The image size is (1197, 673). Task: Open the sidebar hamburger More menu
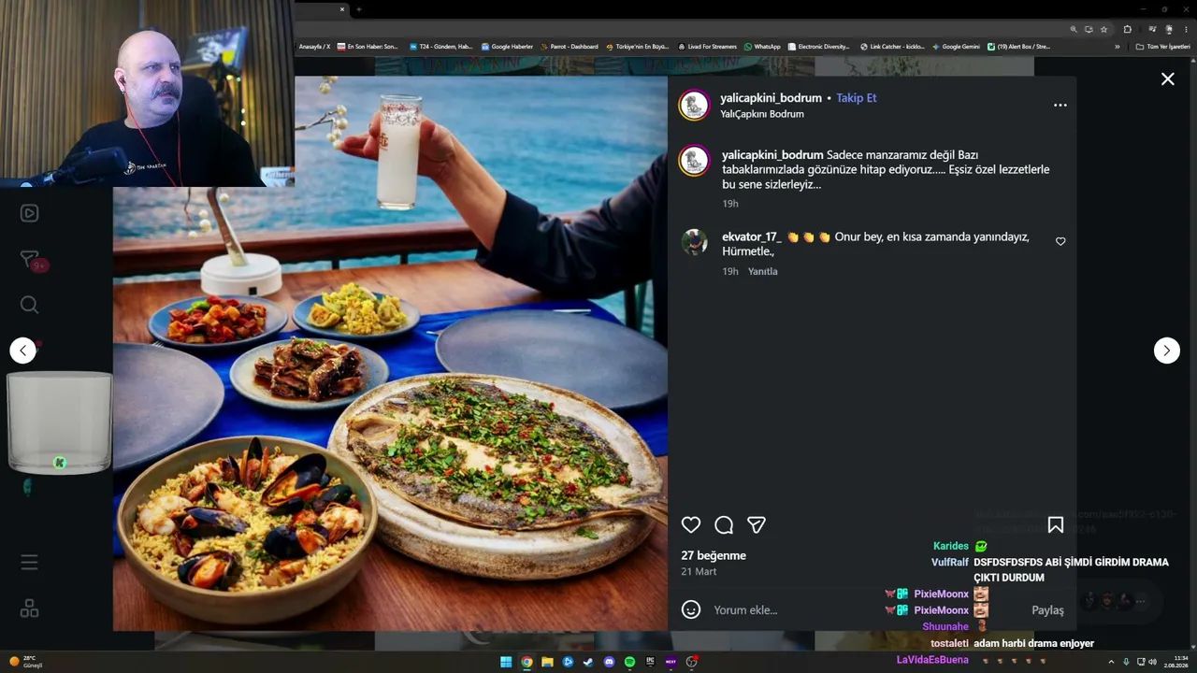click(29, 563)
